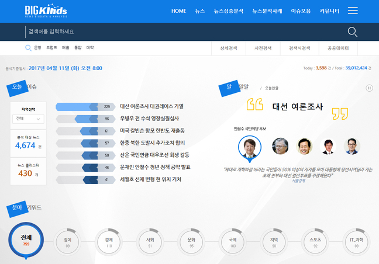Click the analysis date 2017년 04월 11일
379x264 pixels.
point(66,68)
